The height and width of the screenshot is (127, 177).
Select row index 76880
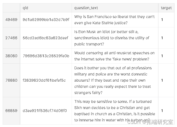click(x=11, y=80)
